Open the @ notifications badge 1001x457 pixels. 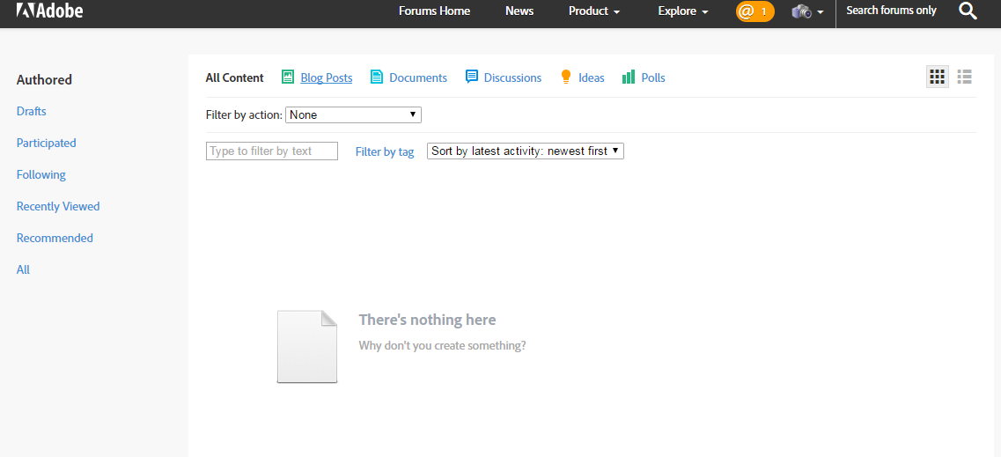(x=755, y=11)
